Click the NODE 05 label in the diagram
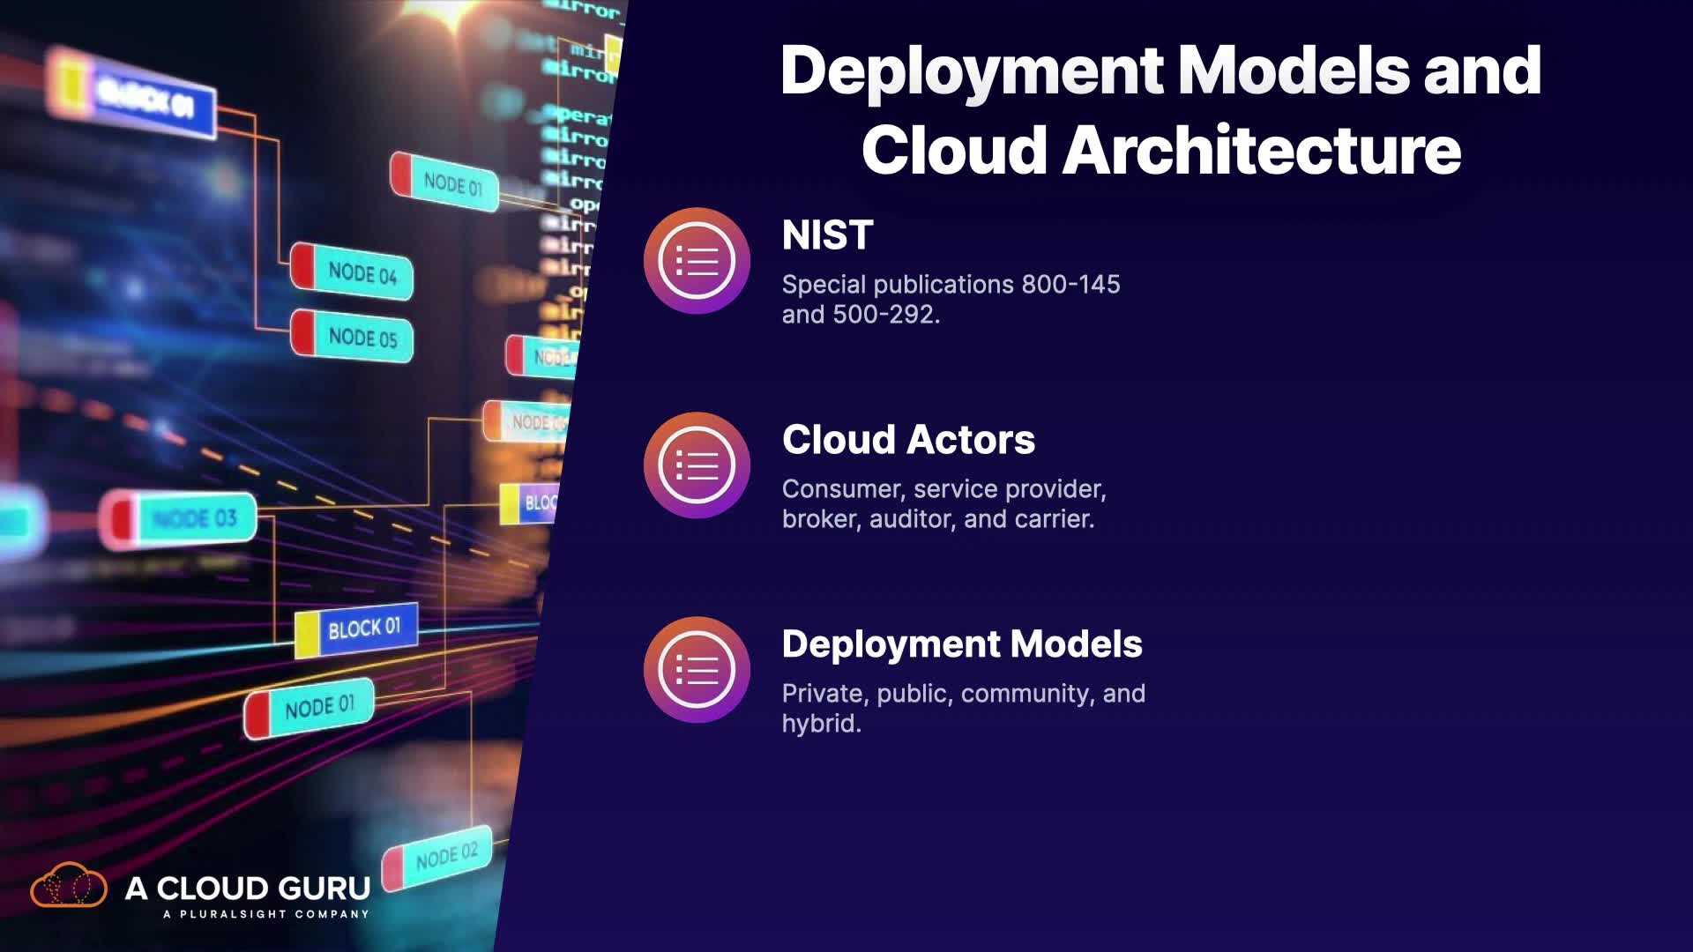The height and width of the screenshot is (952, 1693). [x=362, y=337]
